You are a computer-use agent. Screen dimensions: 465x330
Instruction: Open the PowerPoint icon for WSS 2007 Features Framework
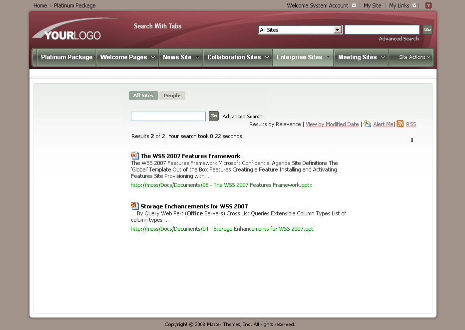pyautogui.click(x=134, y=156)
